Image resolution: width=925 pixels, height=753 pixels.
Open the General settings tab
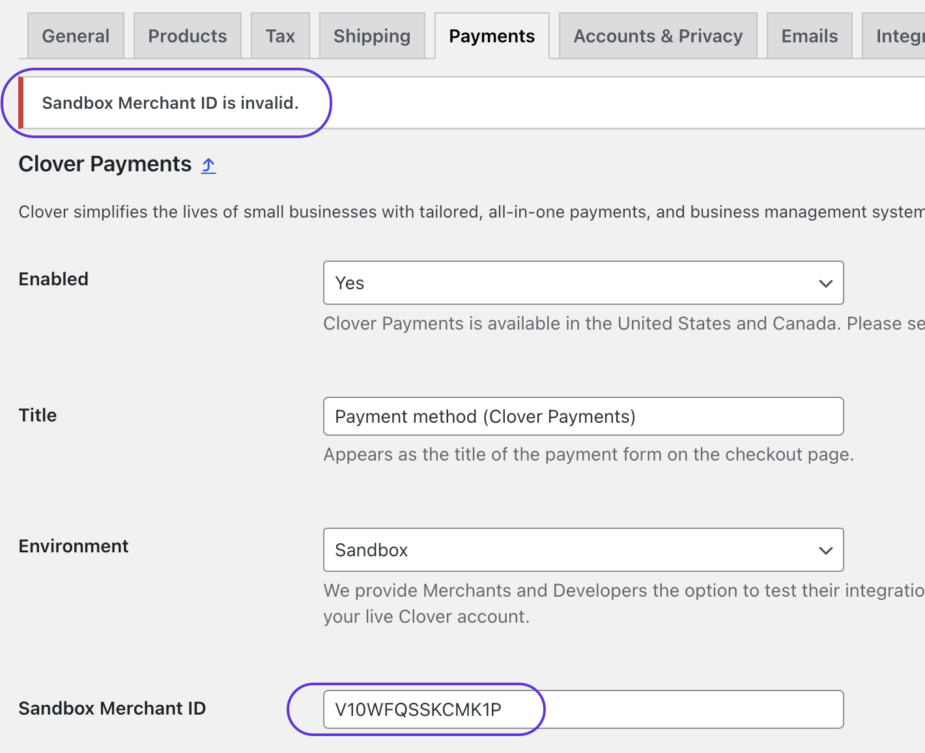(76, 36)
